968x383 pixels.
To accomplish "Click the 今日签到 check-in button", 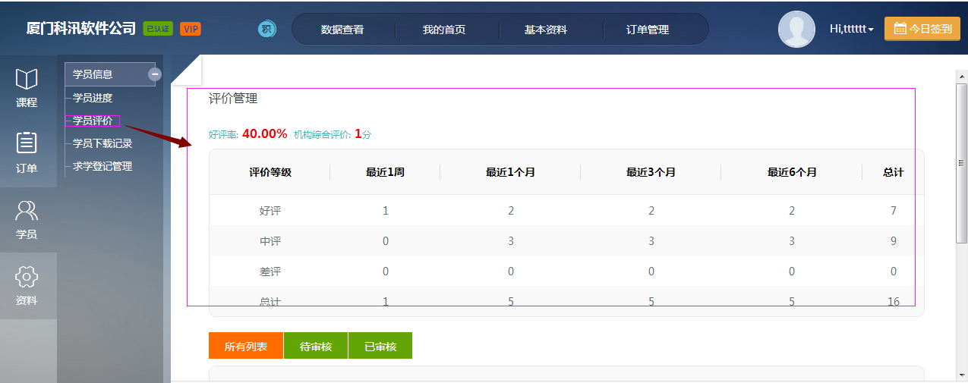I will (x=922, y=29).
